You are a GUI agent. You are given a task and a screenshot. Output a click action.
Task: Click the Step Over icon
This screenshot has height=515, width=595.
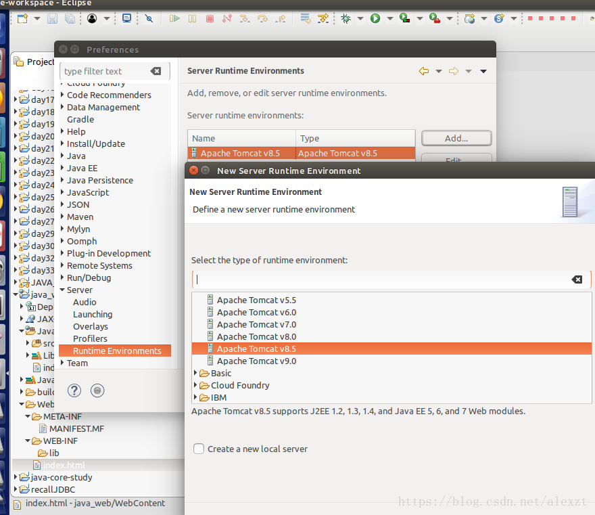262,18
